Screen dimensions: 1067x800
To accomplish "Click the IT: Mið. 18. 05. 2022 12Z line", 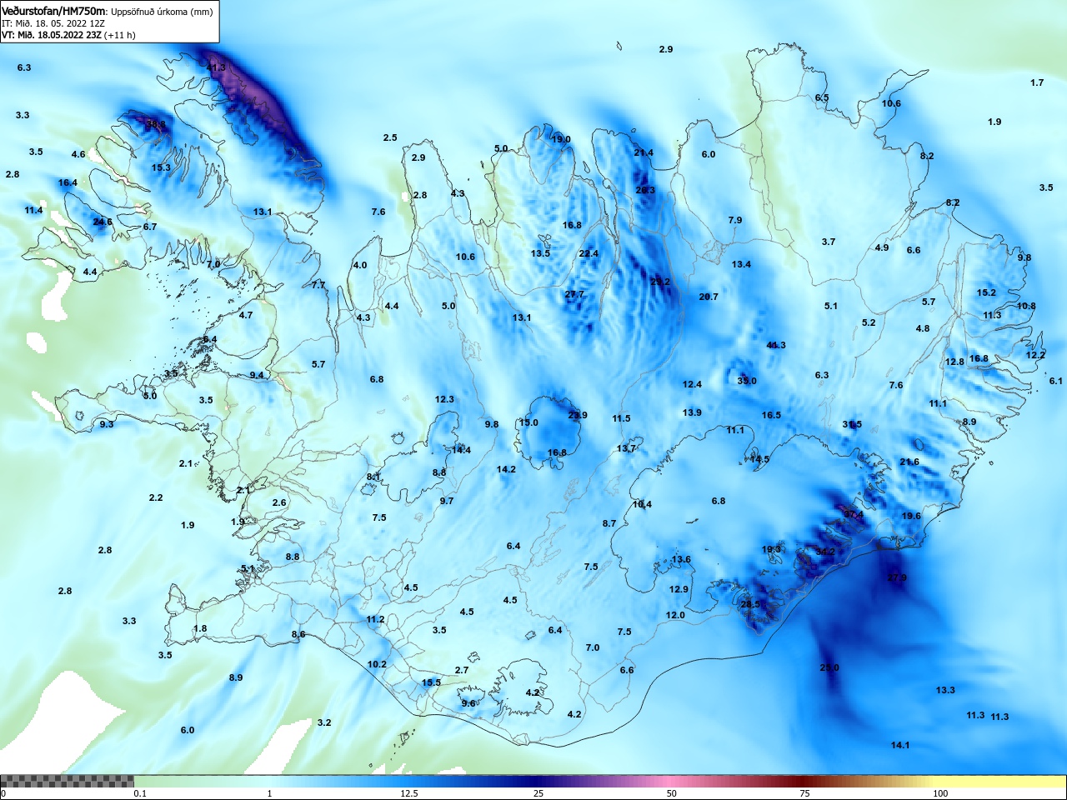I will pos(53,23).
